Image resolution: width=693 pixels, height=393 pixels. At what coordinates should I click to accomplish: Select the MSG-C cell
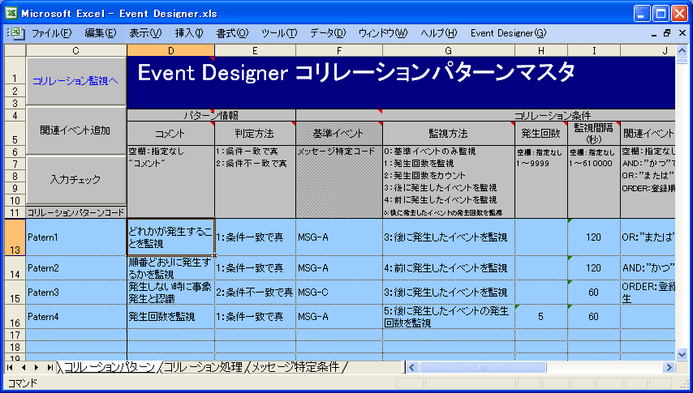point(339,293)
